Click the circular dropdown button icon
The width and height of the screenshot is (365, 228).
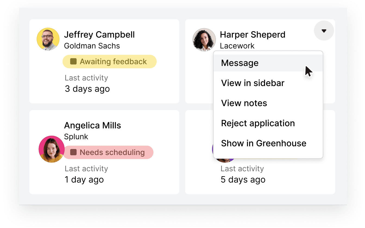pos(324,31)
